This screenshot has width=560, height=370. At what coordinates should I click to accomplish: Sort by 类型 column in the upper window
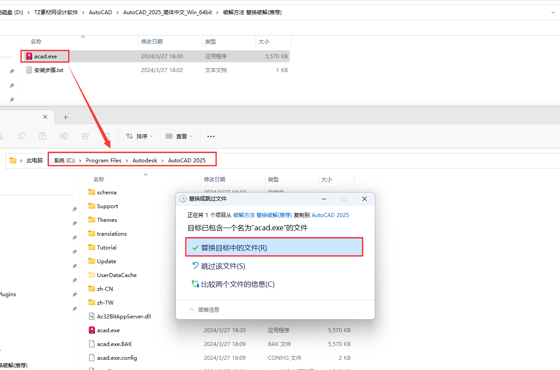[211, 41]
